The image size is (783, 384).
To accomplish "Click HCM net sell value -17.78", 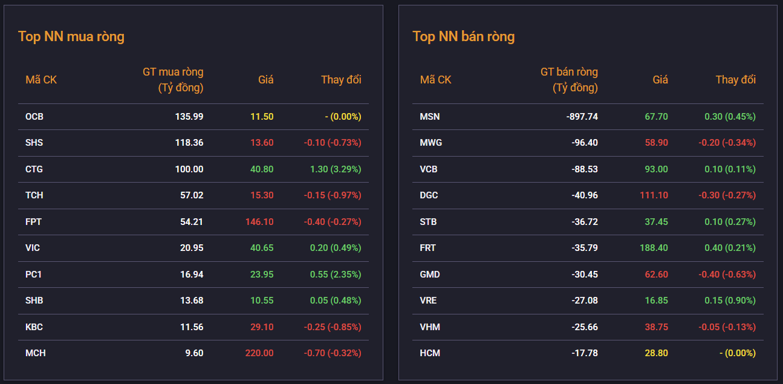I will click(x=585, y=353).
